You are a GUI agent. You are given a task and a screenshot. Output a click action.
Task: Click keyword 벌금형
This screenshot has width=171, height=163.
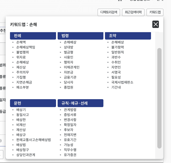click(68, 52)
